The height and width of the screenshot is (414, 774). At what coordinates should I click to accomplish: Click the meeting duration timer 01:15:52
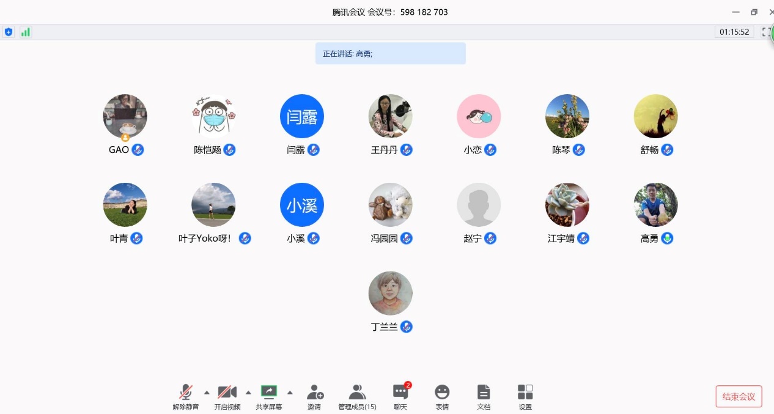pos(734,32)
